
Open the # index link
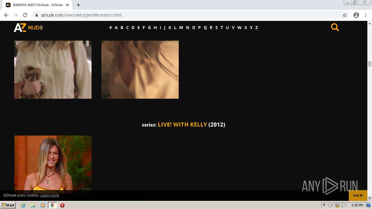(x=110, y=28)
